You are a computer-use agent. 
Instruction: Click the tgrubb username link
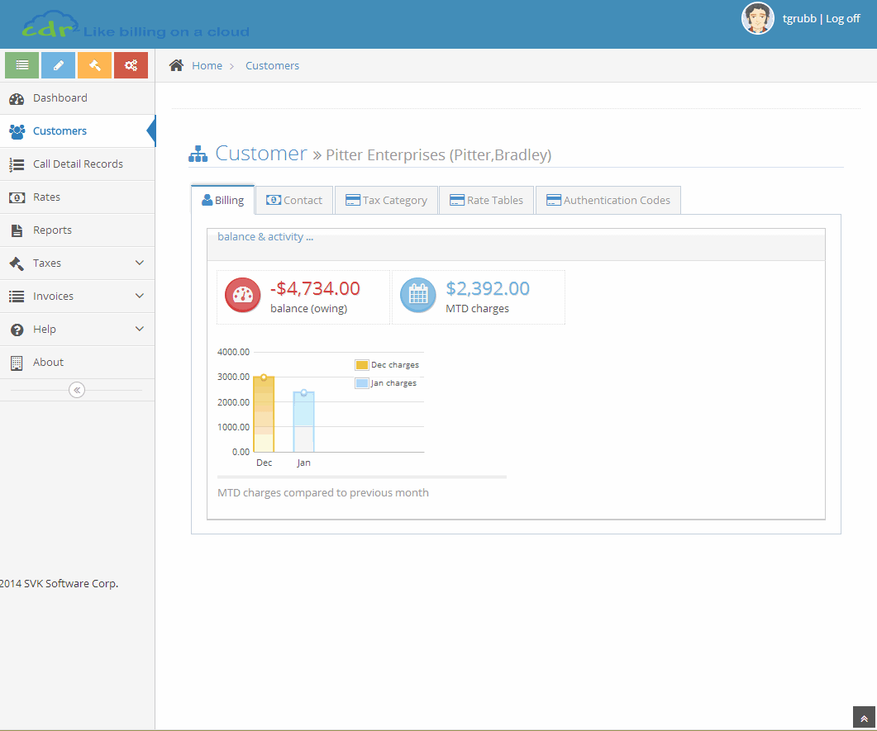click(799, 18)
